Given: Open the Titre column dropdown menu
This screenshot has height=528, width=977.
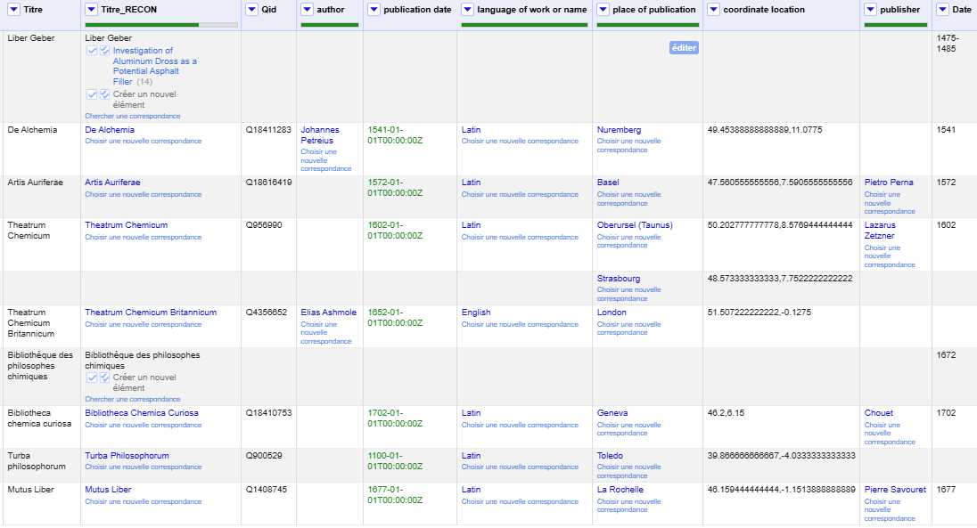Looking at the screenshot, I should click(x=13, y=10).
